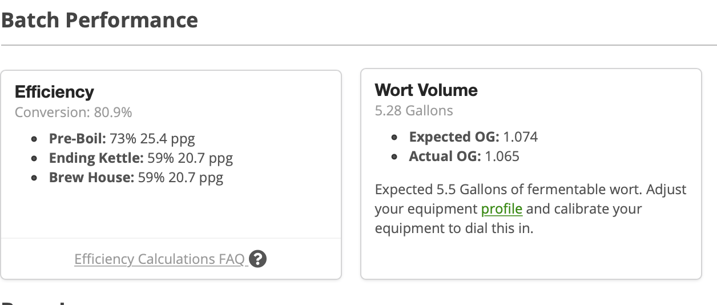Screen dimensions: 717x305
Task: Click the Actual OG label
Action: click(445, 156)
